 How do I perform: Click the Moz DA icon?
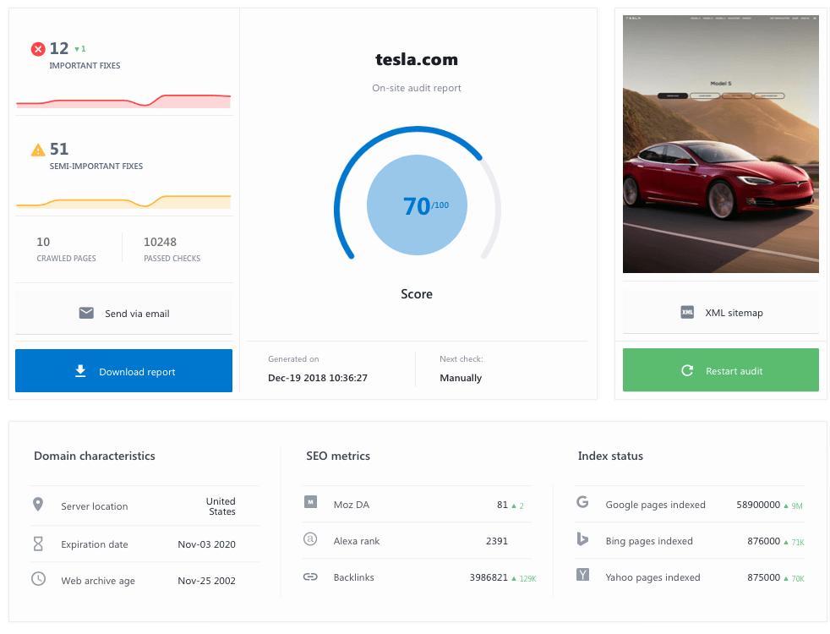[x=311, y=501]
